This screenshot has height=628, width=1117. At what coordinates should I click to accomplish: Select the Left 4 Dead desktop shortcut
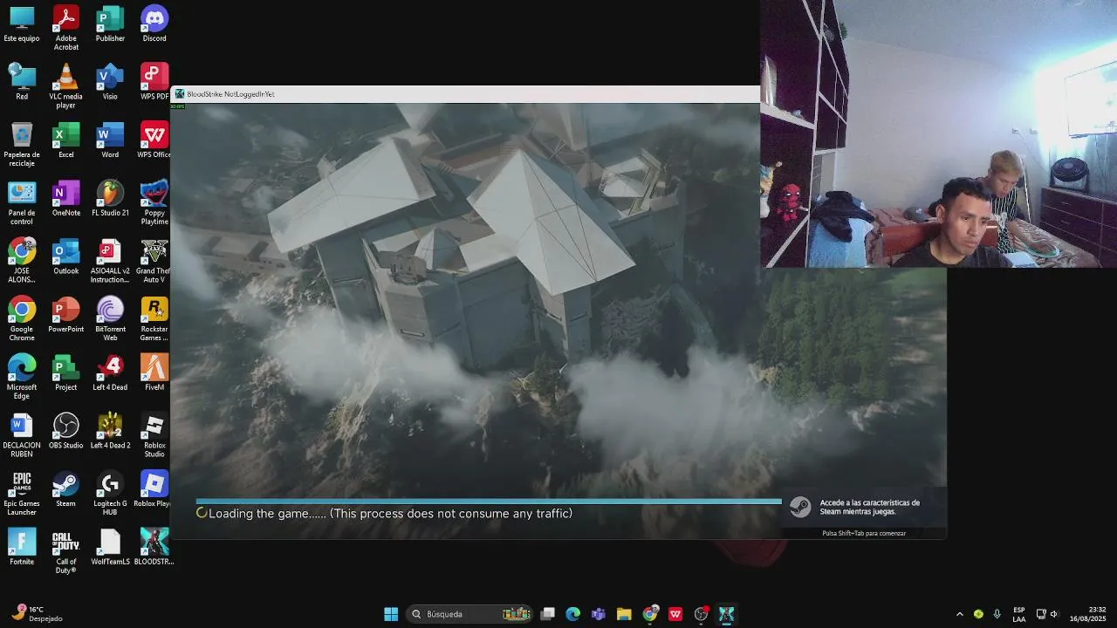click(110, 373)
